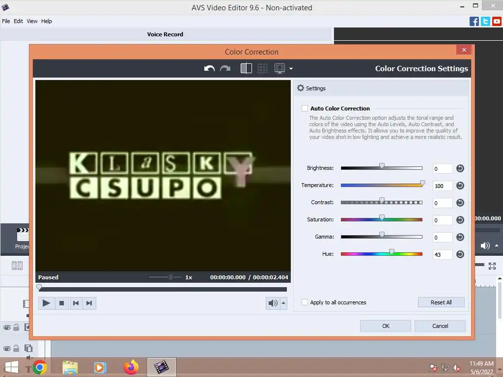503x377 pixels.
Task: Click the Gamma slider thumb
Action: pos(382,235)
